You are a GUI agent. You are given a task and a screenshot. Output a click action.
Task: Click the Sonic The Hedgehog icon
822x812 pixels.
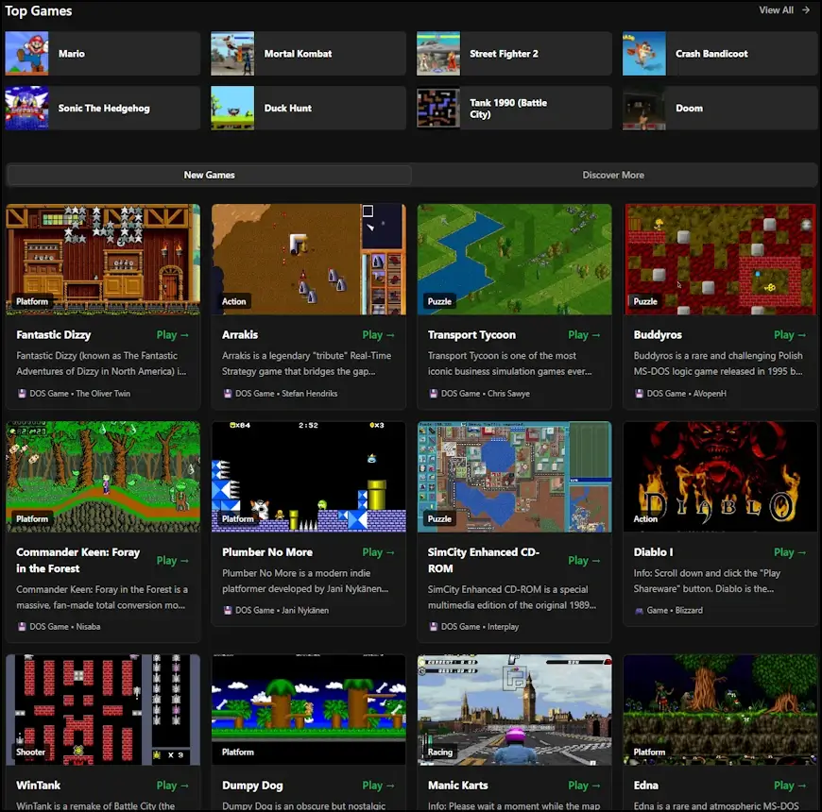point(26,108)
